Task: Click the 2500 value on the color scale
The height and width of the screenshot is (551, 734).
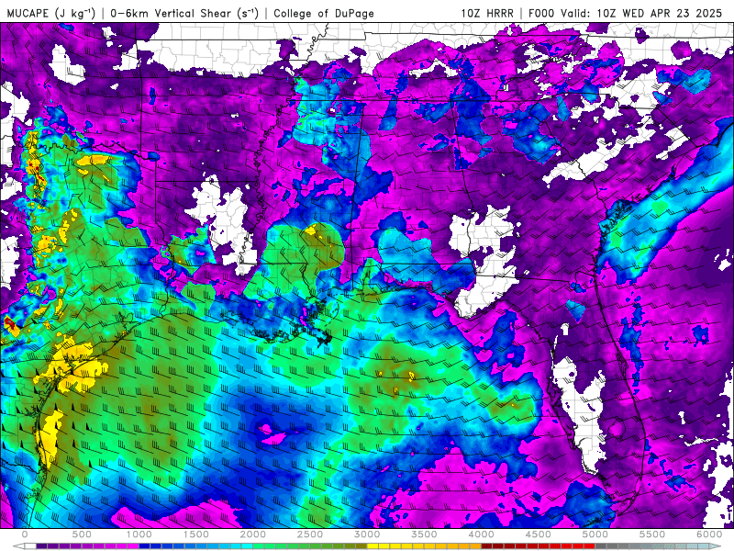Action: [310, 534]
